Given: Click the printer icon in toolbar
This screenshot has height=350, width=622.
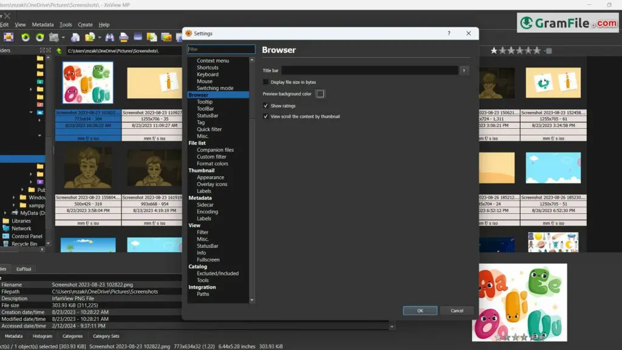Looking at the screenshot, I should [x=124, y=37].
